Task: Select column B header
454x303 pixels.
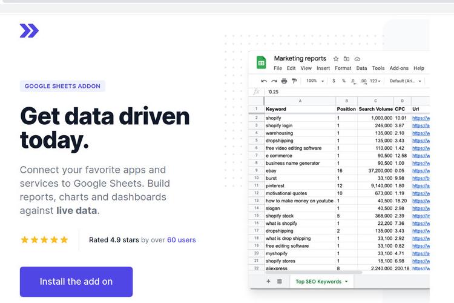Action: pos(347,101)
